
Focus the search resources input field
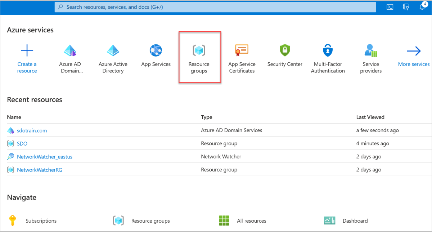[x=215, y=7]
